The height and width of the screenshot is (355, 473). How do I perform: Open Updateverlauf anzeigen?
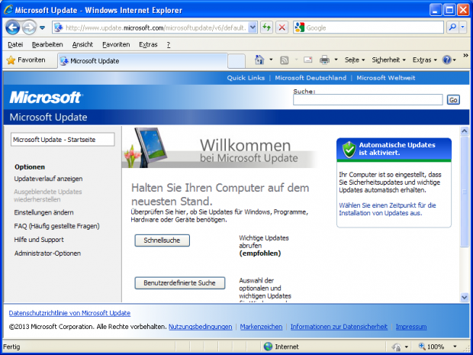(x=48, y=179)
